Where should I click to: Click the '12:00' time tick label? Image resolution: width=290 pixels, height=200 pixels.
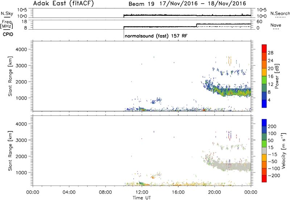click(x=142, y=192)
